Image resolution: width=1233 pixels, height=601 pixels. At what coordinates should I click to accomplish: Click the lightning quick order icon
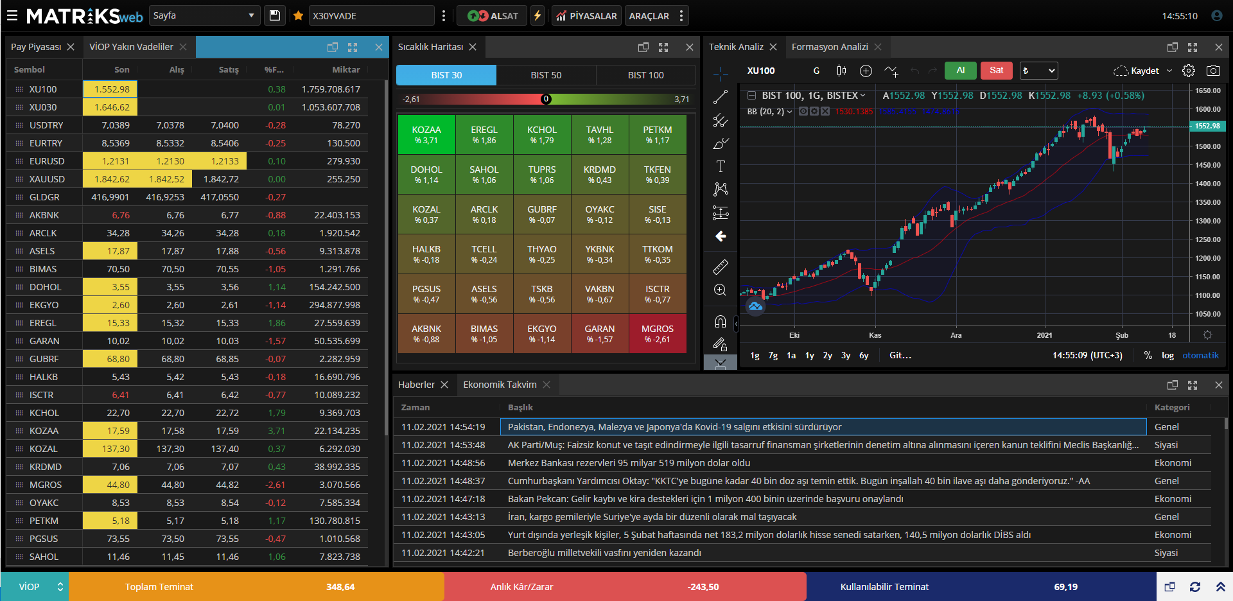tap(538, 15)
